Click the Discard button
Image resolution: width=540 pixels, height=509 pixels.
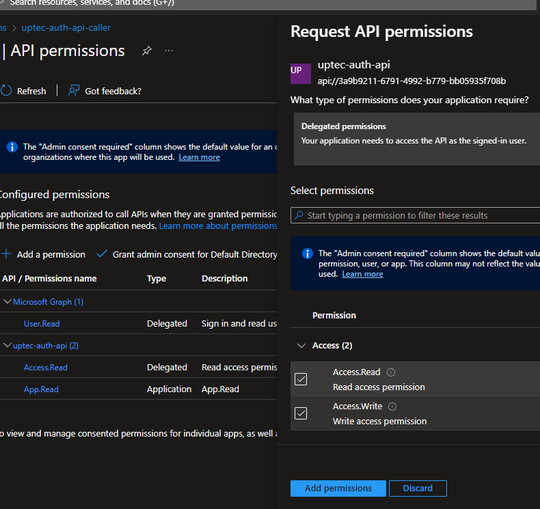pos(417,489)
